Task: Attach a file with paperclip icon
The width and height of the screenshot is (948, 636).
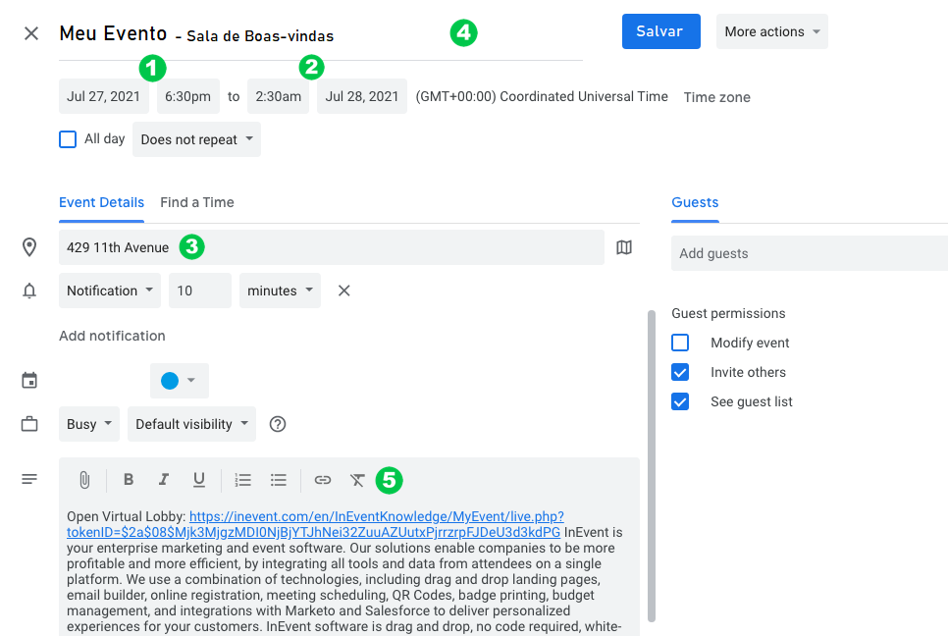Action: [84, 480]
